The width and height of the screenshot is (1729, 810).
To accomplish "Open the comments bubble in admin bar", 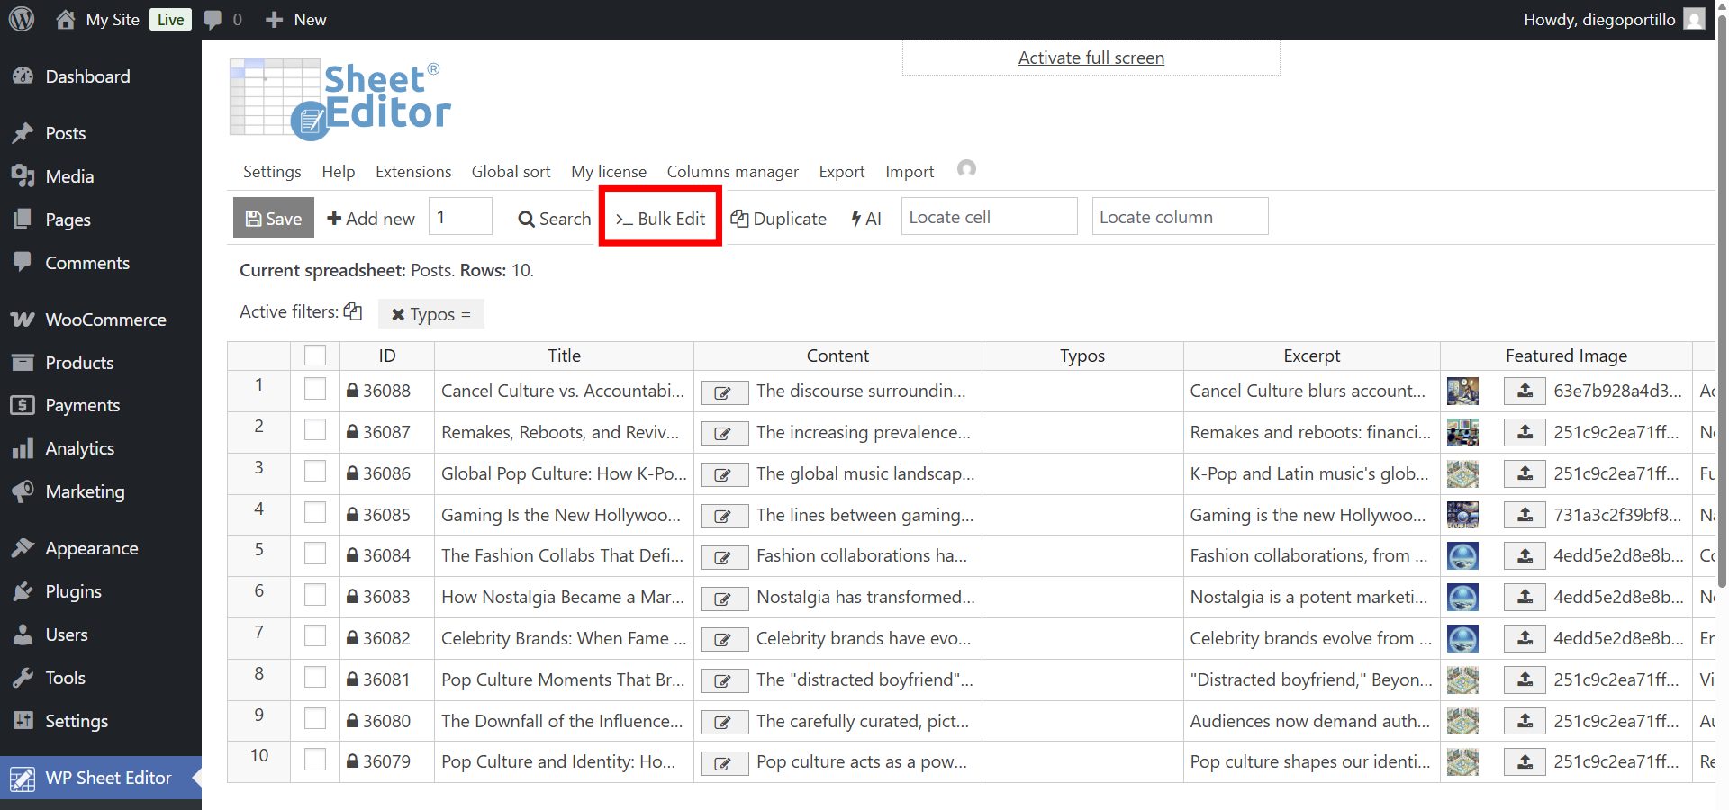I will (213, 19).
